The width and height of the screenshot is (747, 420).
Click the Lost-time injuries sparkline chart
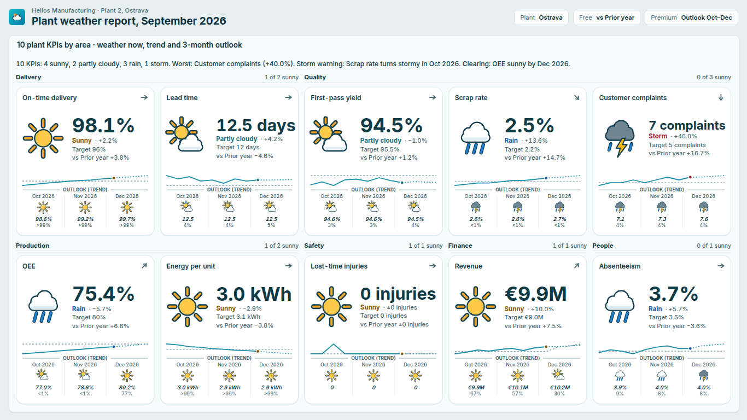click(373, 349)
